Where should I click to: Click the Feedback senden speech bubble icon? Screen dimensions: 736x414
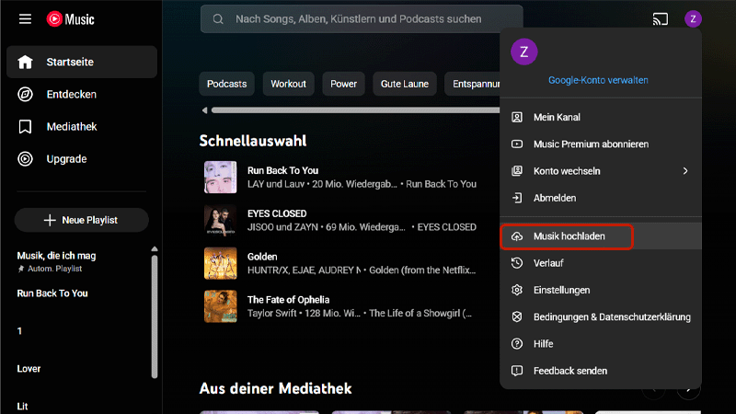[517, 371]
